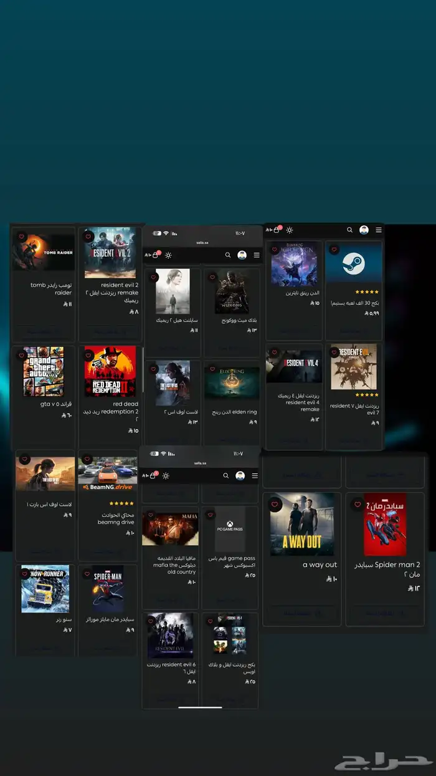Click heart on Resident Evil and Black Ops bundle
Screen dimensions: 436x776
click(211, 621)
